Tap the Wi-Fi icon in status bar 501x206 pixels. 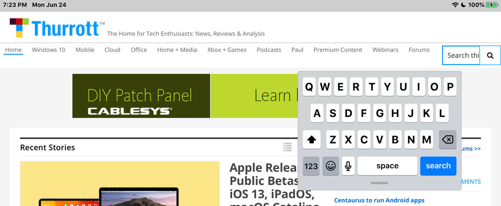pyautogui.click(x=455, y=5)
